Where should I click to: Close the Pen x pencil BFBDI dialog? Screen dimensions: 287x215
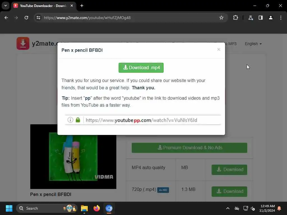(x=219, y=49)
